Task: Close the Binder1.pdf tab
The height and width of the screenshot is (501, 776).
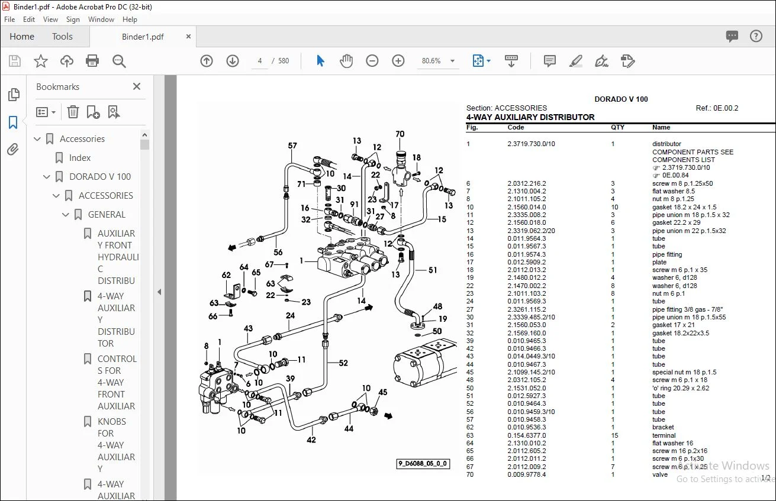Action: [189, 37]
